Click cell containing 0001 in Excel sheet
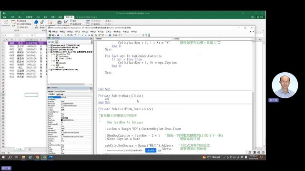 12,47
